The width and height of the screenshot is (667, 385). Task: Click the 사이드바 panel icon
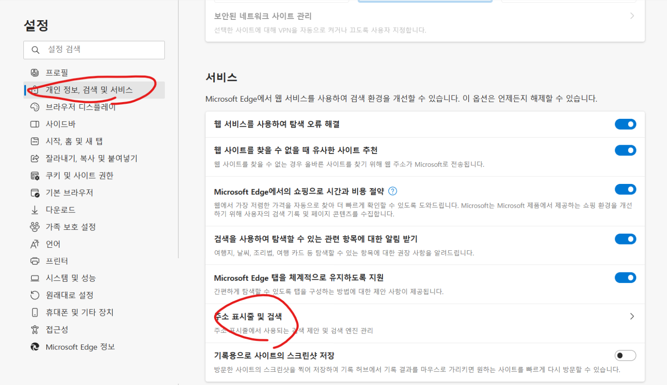click(x=35, y=124)
